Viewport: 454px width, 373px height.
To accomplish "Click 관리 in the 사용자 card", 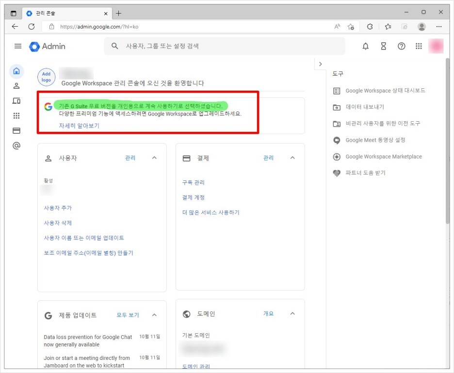I will [x=130, y=158].
